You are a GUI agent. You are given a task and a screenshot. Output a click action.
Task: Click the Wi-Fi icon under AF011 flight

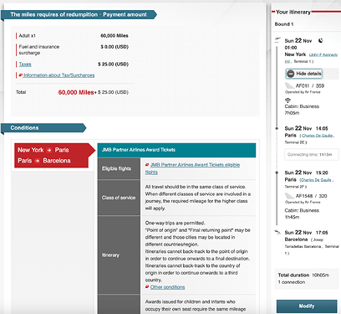288,100
